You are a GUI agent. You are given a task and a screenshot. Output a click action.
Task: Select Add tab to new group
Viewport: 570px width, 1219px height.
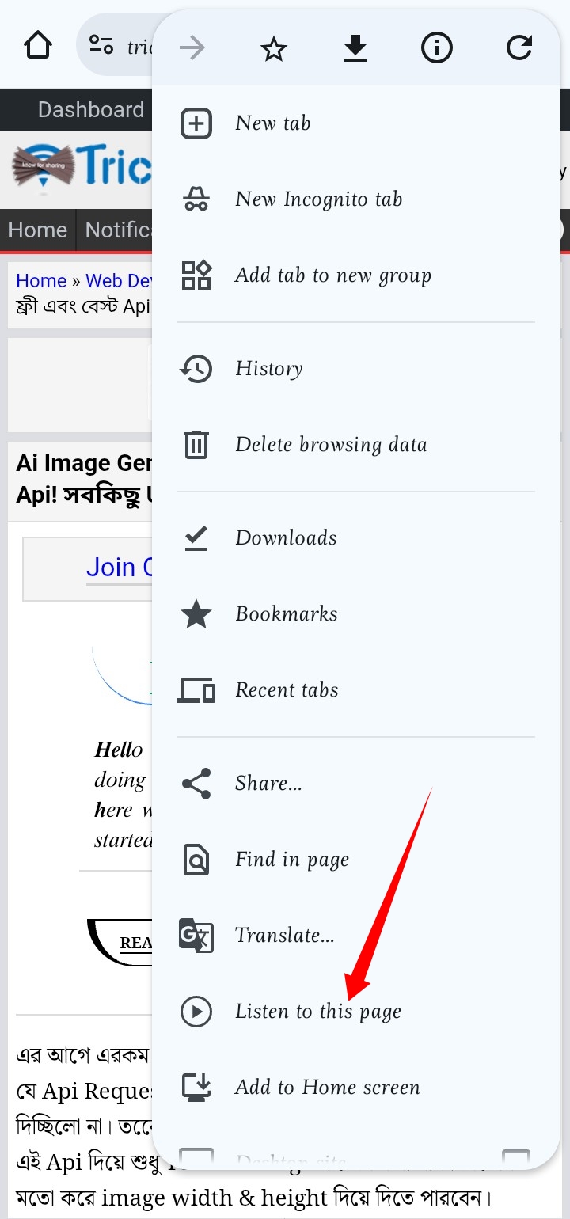pos(332,275)
